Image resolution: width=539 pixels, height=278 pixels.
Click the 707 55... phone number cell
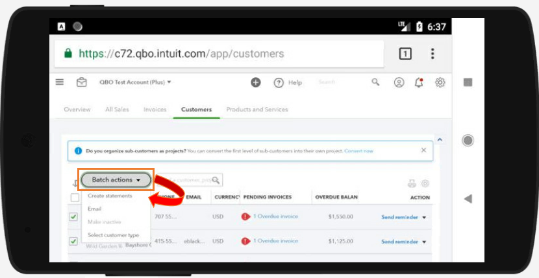coord(166,217)
